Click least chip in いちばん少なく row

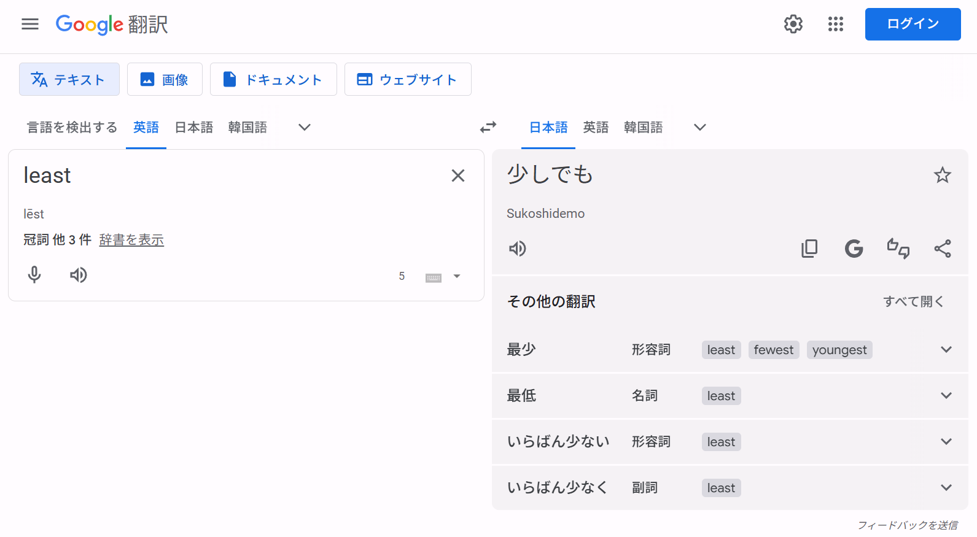(x=721, y=488)
